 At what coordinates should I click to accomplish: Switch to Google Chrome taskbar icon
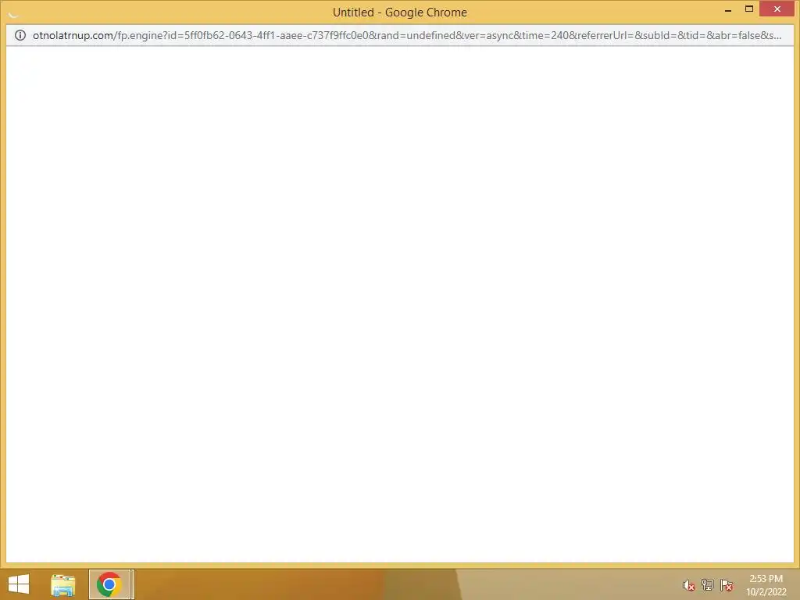109,584
